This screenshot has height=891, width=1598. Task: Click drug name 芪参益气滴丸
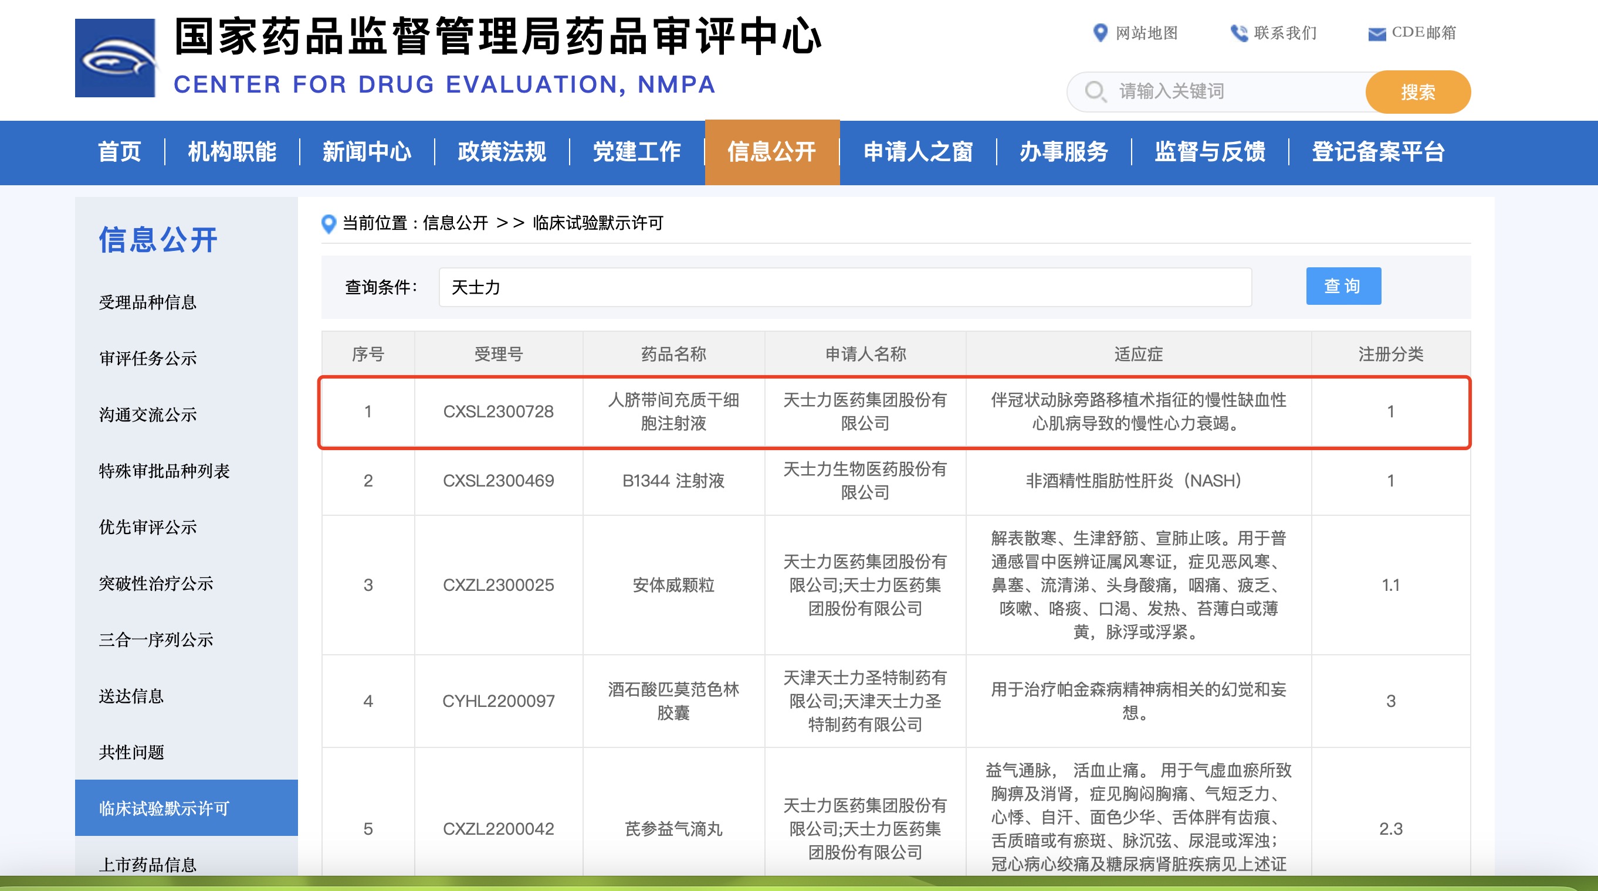click(673, 829)
